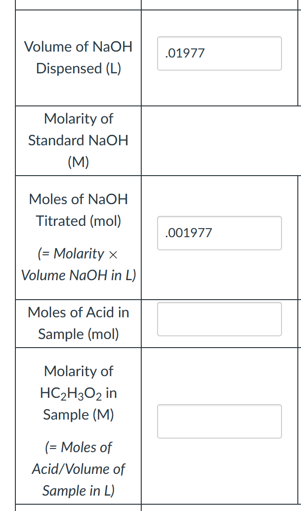Click the Moles of Acid/Volume formula text
The image size is (301, 511).
click(x=78, y=469)
